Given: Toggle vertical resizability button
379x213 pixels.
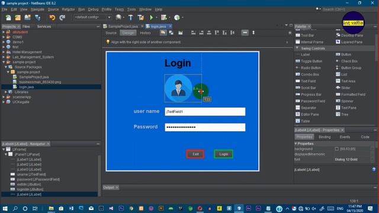Looking at the screenshot, I should (253, 33).
